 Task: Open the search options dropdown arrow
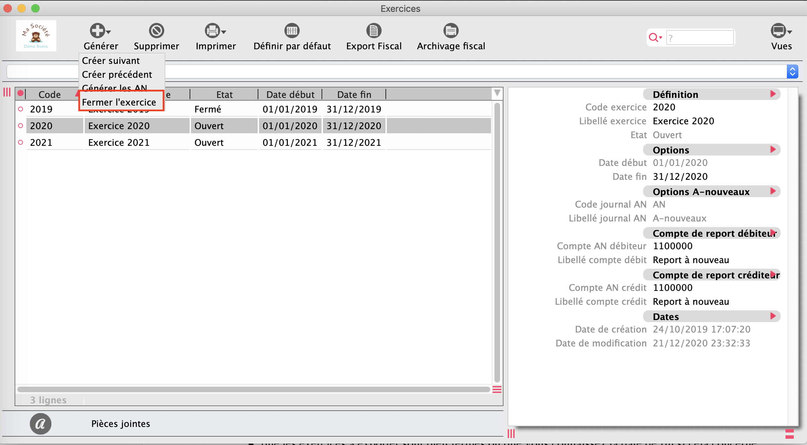pos(660,37)
